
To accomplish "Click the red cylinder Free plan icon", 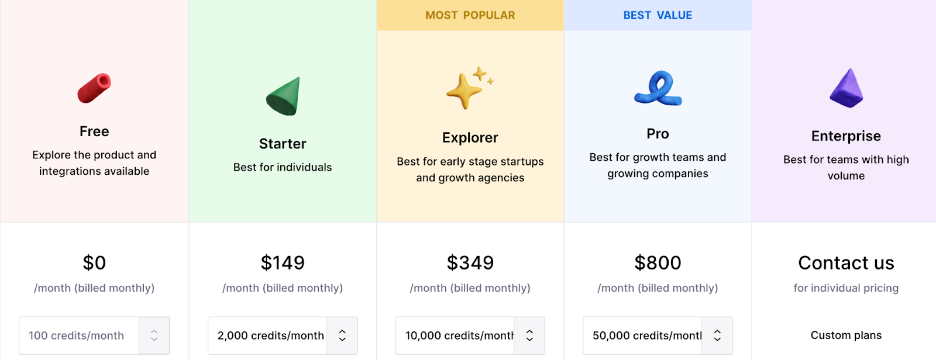I will 94,88.
